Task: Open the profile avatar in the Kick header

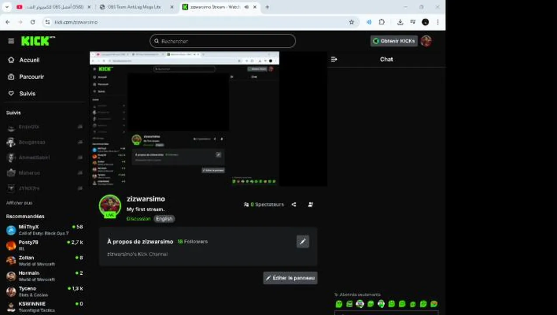Action: (x=426, y=41)
